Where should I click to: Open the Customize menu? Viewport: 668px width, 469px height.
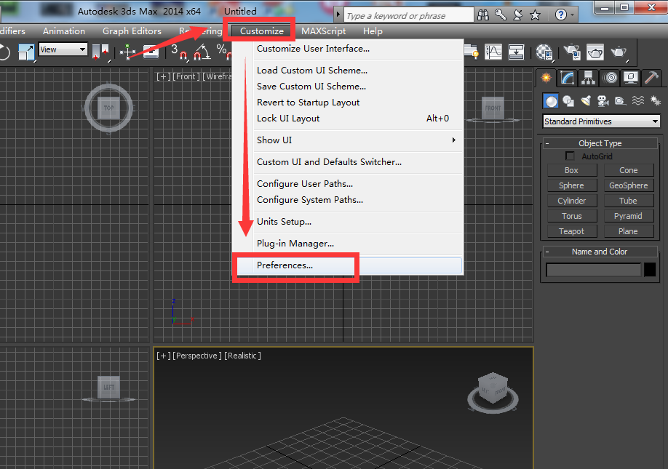click(x=261, y=31)
